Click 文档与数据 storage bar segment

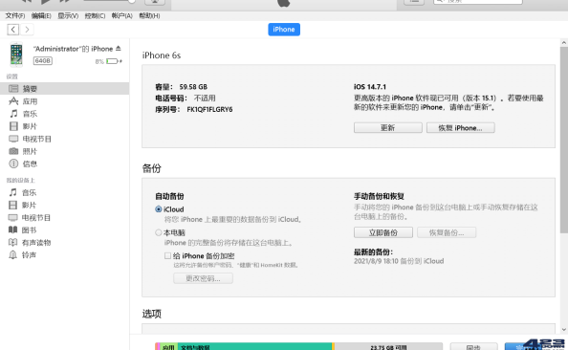(x=254, y=347)
